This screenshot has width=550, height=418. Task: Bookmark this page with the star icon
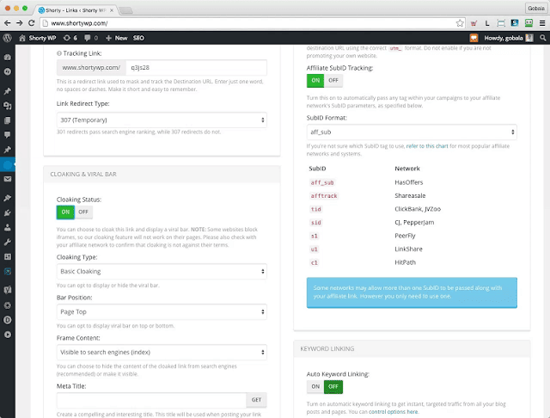(x=460, y=23)
